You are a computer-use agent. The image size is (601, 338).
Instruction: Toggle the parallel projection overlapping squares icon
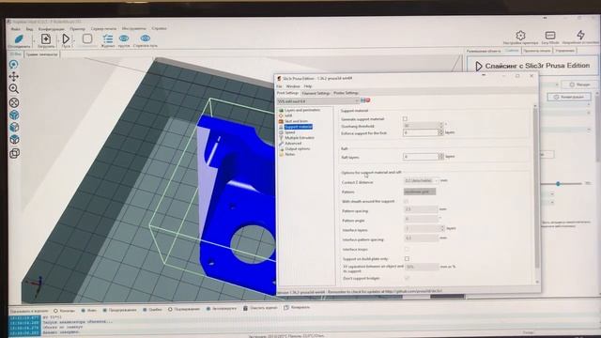click(x=14, y=153)
